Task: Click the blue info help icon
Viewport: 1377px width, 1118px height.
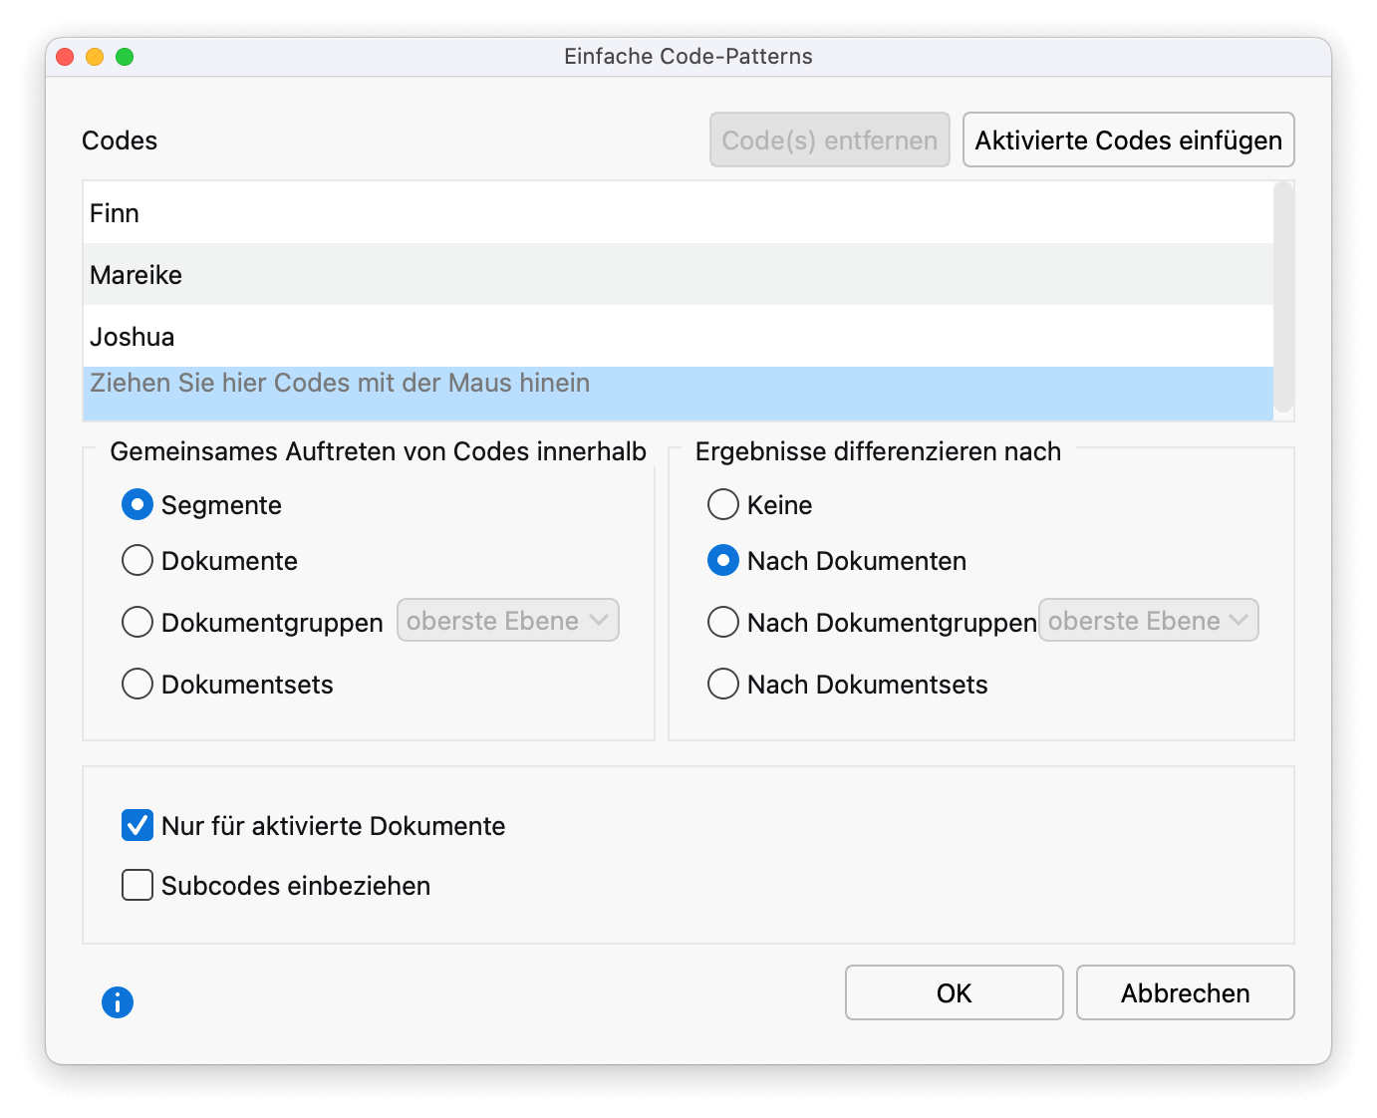Action: (x=118, y=1001)
